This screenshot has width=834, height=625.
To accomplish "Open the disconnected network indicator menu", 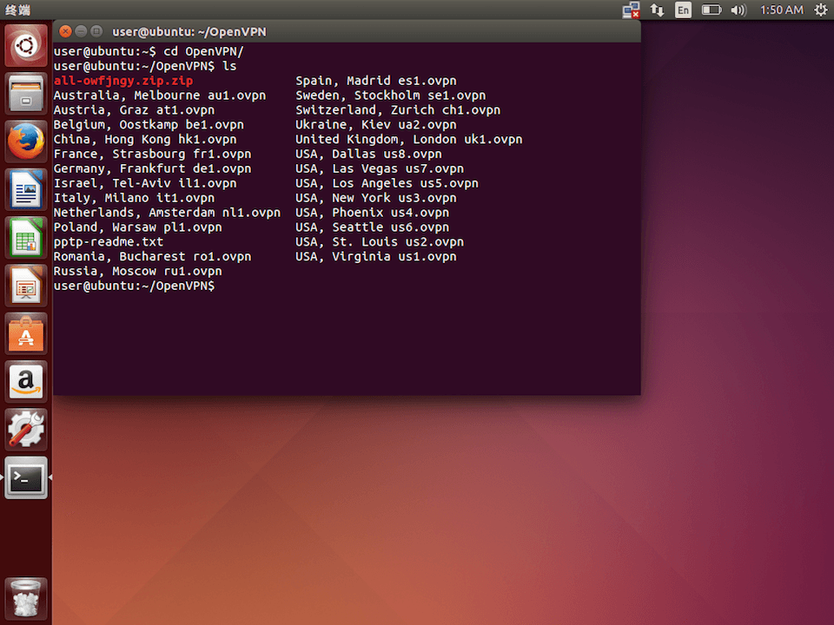I will point(631,10).
